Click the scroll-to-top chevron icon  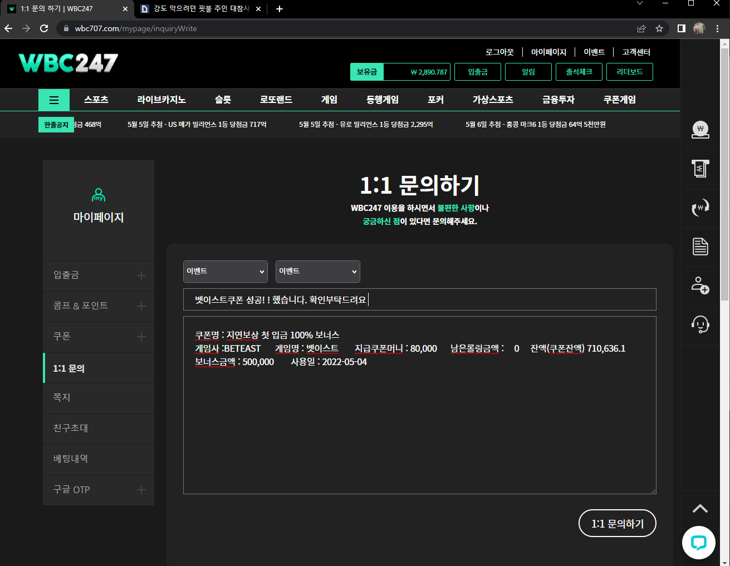pyautogui.click(x=700, y=508)
